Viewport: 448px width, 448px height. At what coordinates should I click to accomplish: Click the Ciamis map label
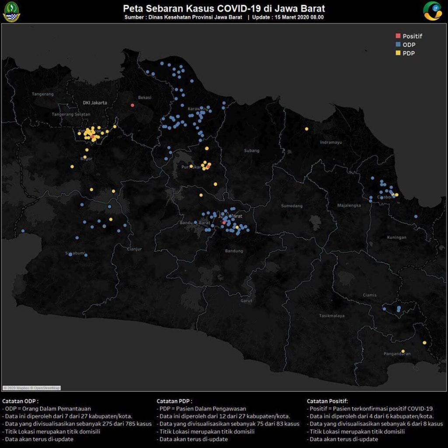pyautogui.click(x=369, y=295)
